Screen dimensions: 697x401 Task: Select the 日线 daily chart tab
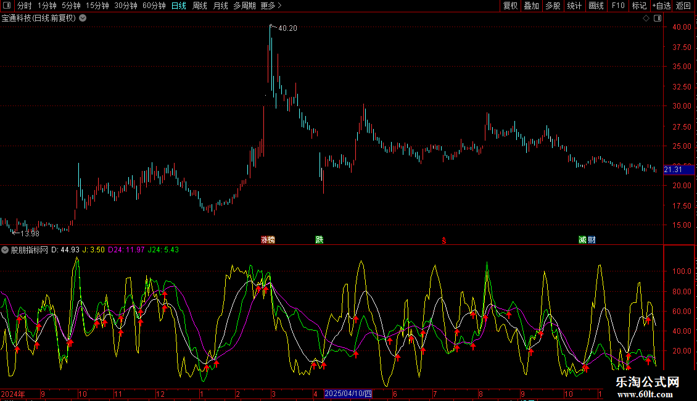pyautogui.click(x=179, y=6)
